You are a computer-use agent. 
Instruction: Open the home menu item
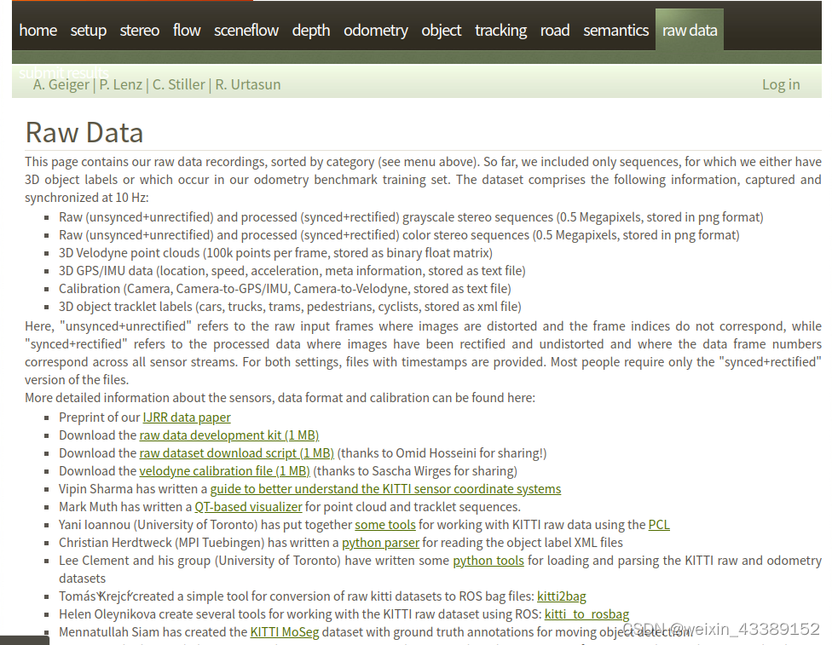click(38, 30)
